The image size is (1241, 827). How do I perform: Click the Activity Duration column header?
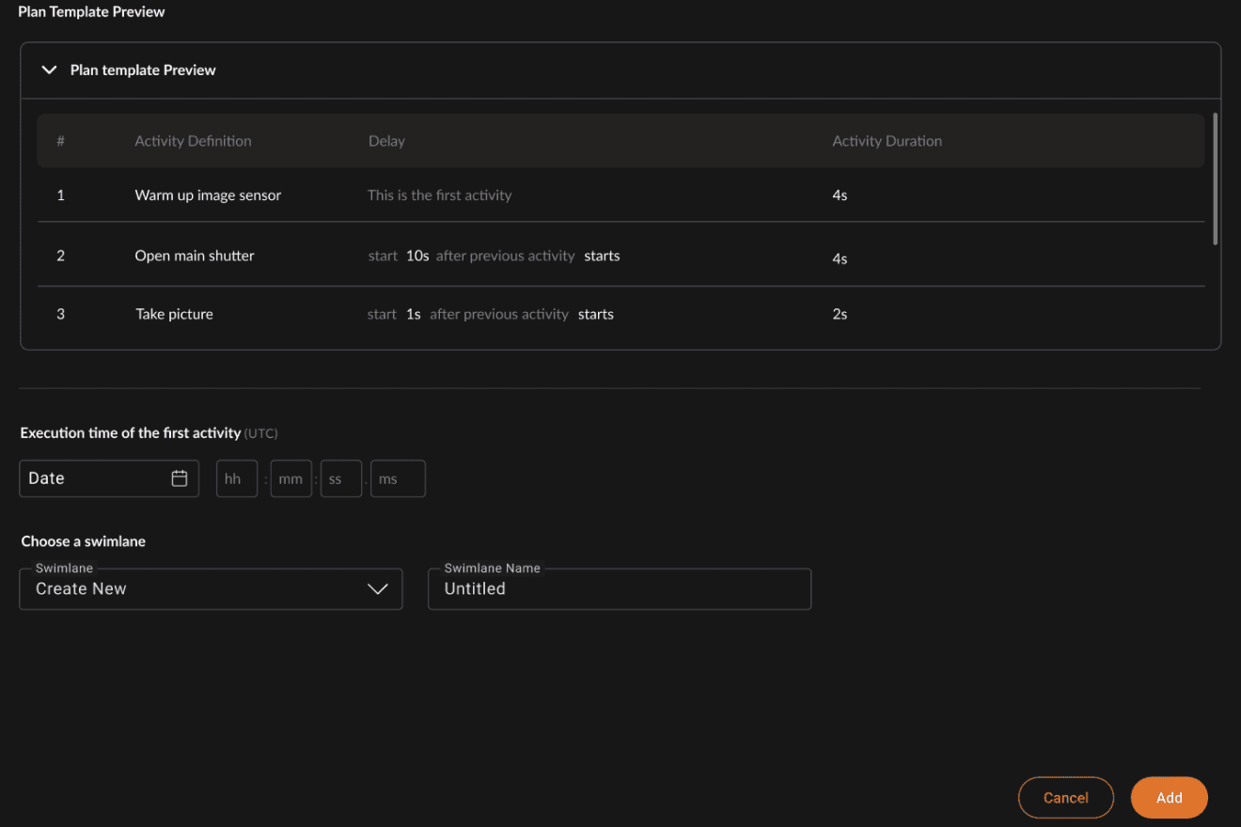pyautogui.click(x=887, y=141)
